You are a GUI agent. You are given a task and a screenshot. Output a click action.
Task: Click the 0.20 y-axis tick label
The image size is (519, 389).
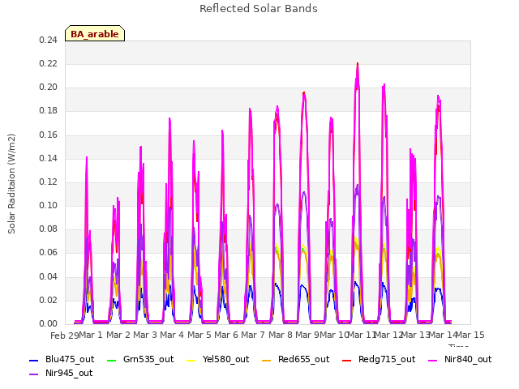(x=49, y=87)
